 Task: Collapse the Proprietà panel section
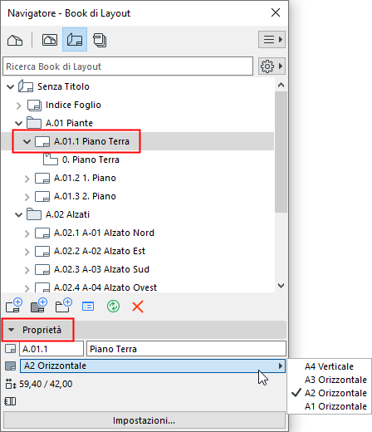(x=11, y=330)
